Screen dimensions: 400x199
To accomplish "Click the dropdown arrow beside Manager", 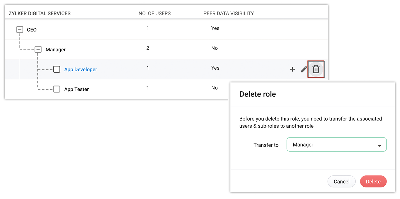I will tap(380, 146).
